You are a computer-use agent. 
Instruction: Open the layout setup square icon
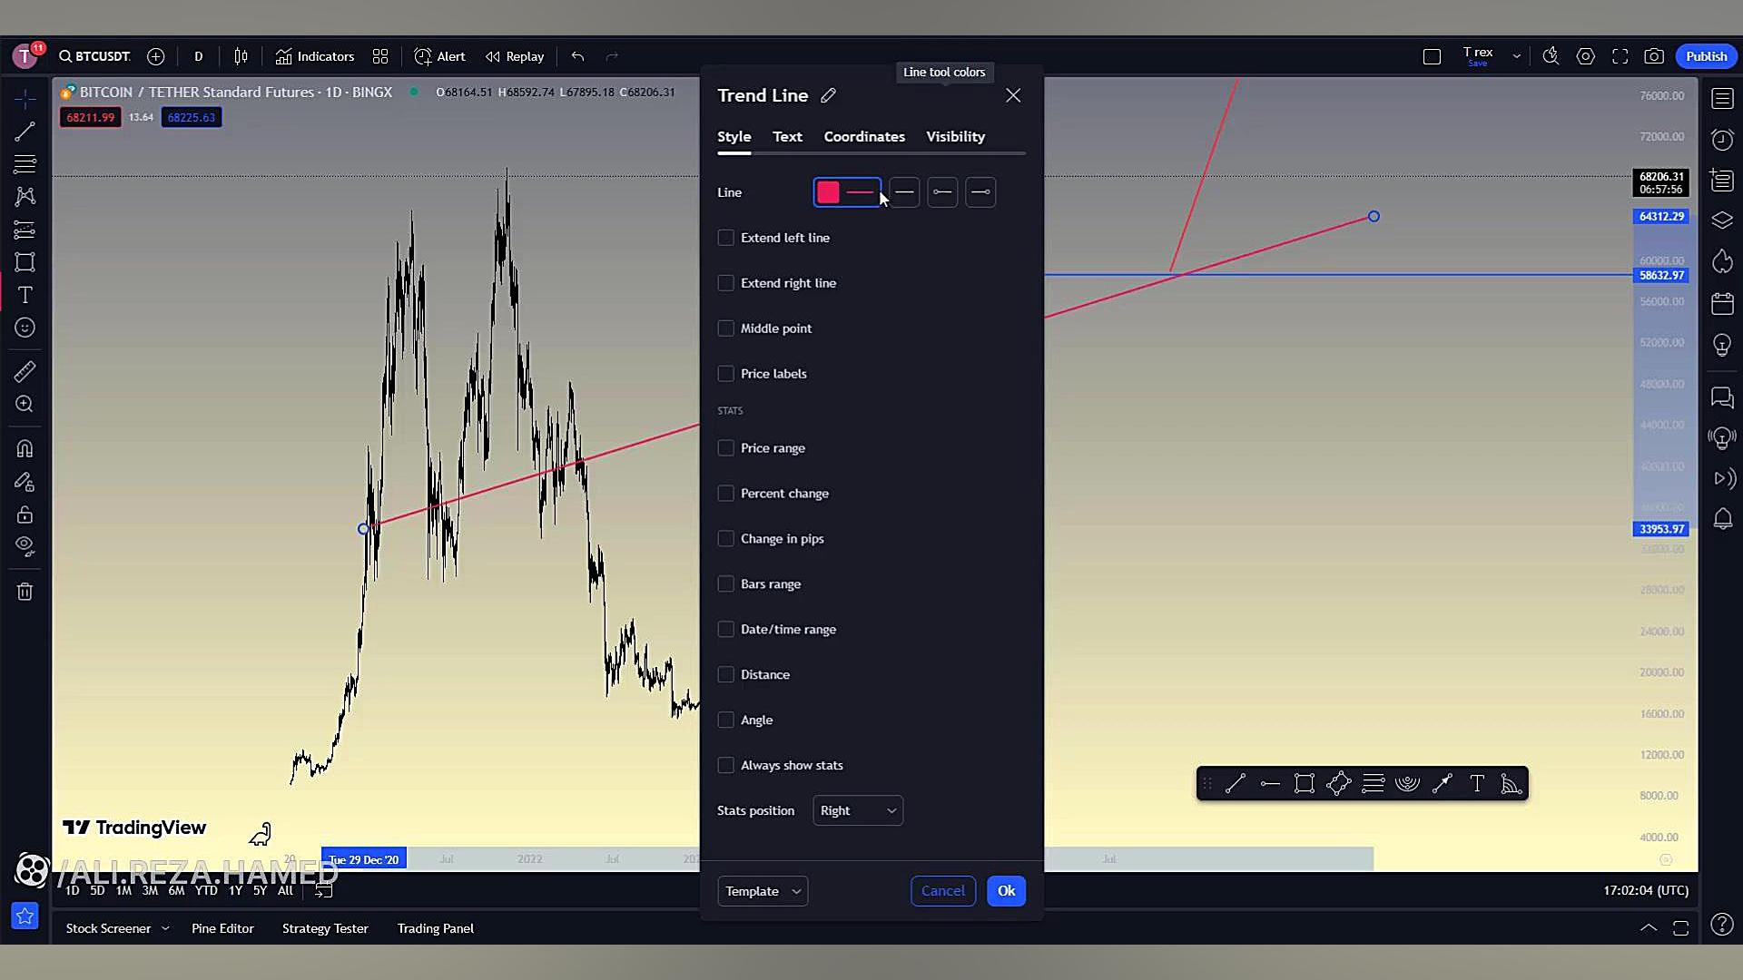1432,56
